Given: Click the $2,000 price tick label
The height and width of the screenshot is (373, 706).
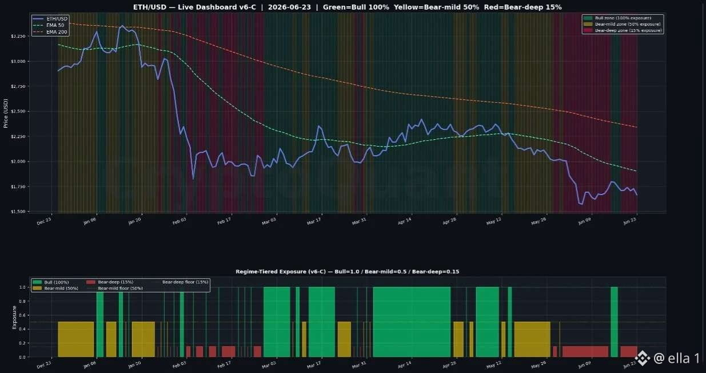Looking at the screenshot, I should point(18,161).
